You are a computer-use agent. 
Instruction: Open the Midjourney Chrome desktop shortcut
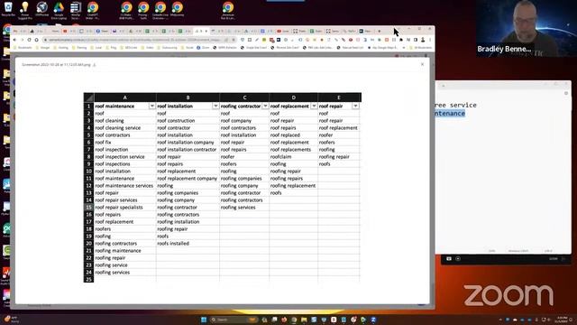pyautogui.click(x=177, y=10)
